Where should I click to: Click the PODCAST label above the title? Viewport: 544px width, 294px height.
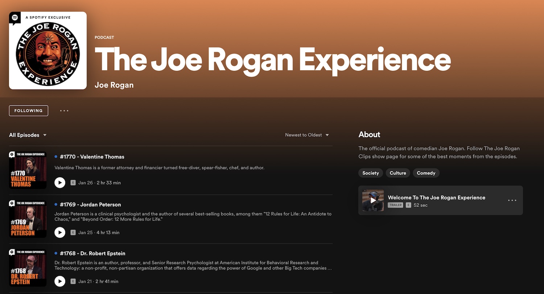point(104,37)
